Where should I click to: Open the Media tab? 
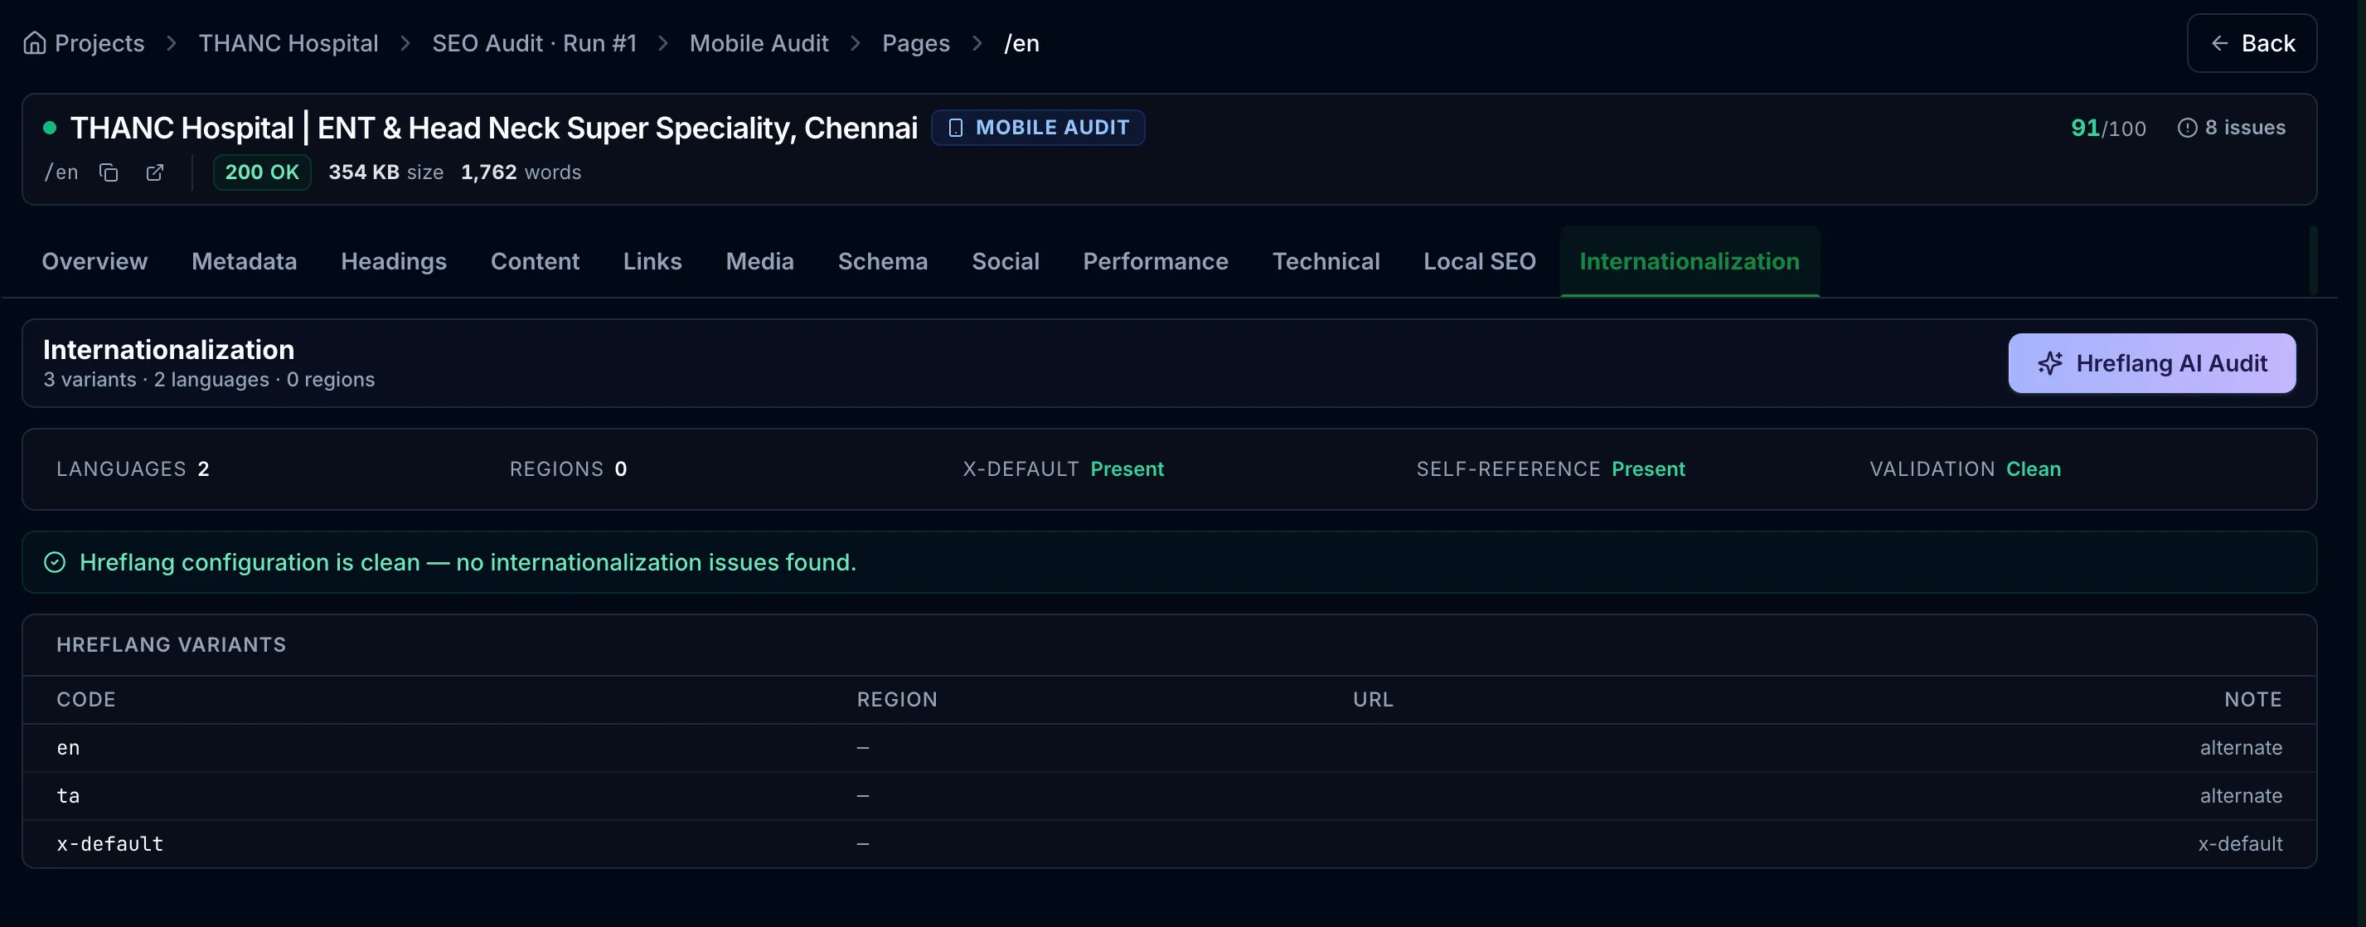tap(759, 262)
